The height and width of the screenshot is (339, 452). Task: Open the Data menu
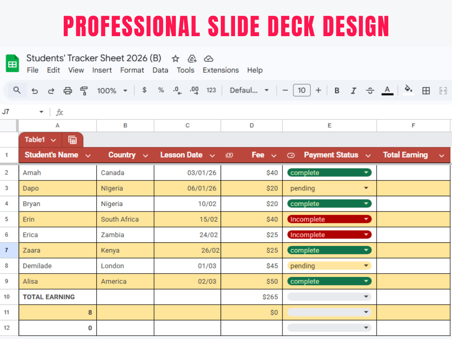click(160, 70)
